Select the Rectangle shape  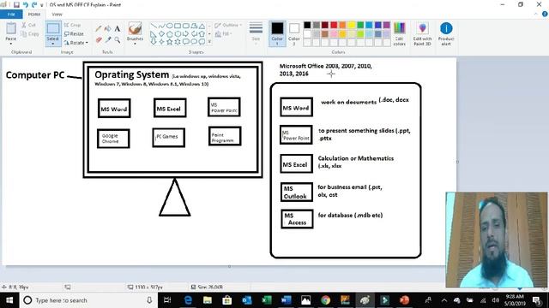coord(178,26)
